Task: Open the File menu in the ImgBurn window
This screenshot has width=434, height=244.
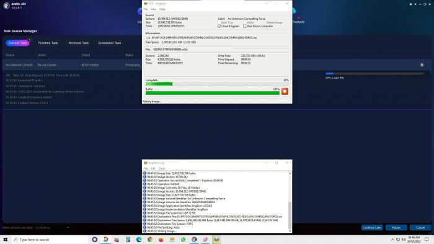Action: 146,9
